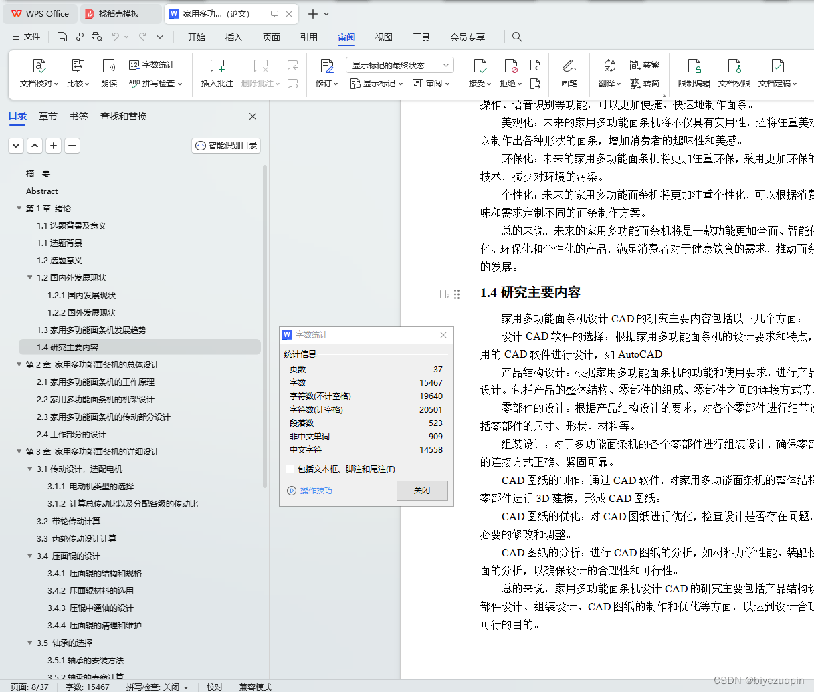Click the WPS Office home tab
Screen dimensions: 814x692
[40, 14]
